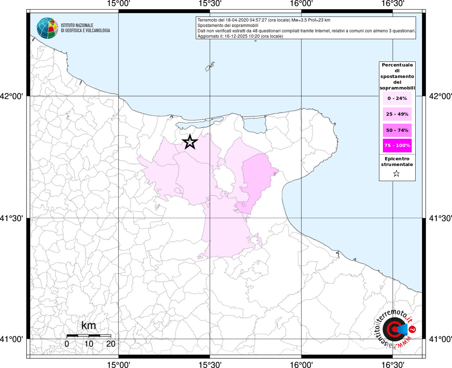Click the black epicenter star on the map
The width and height of the screenshot is (452, 368).
[190, 142]
